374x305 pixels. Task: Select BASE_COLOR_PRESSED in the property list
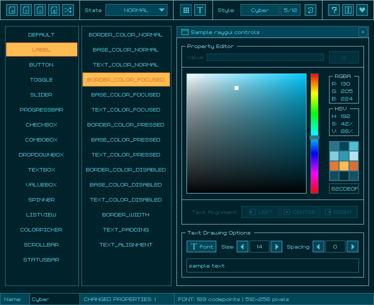125,139
